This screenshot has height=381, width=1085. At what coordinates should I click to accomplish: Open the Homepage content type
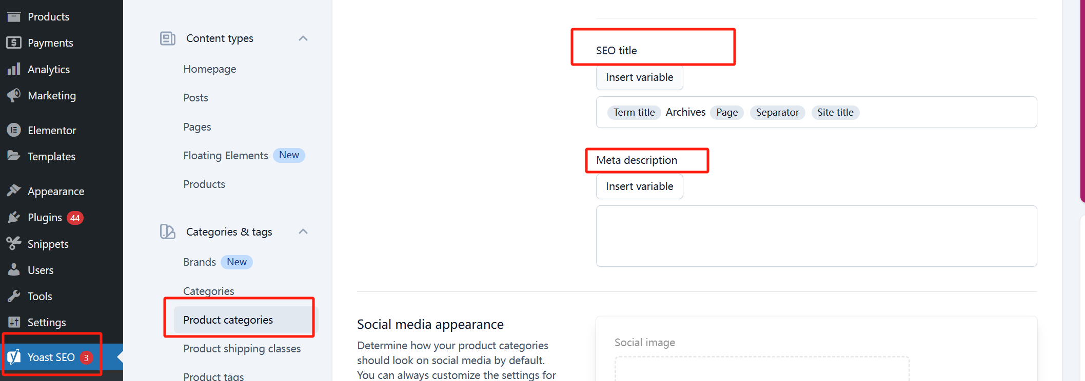point(210,69)
